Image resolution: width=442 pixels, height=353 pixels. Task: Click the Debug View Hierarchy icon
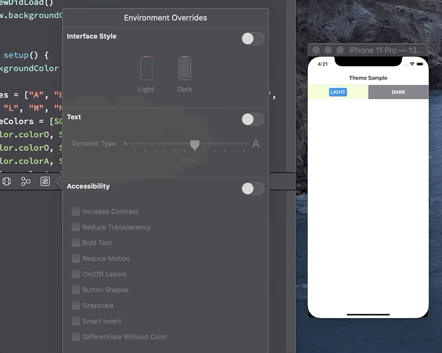[x=7, y=181]
